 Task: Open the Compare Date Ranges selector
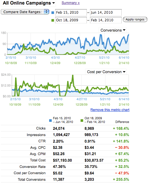click(x=25, y=12)
